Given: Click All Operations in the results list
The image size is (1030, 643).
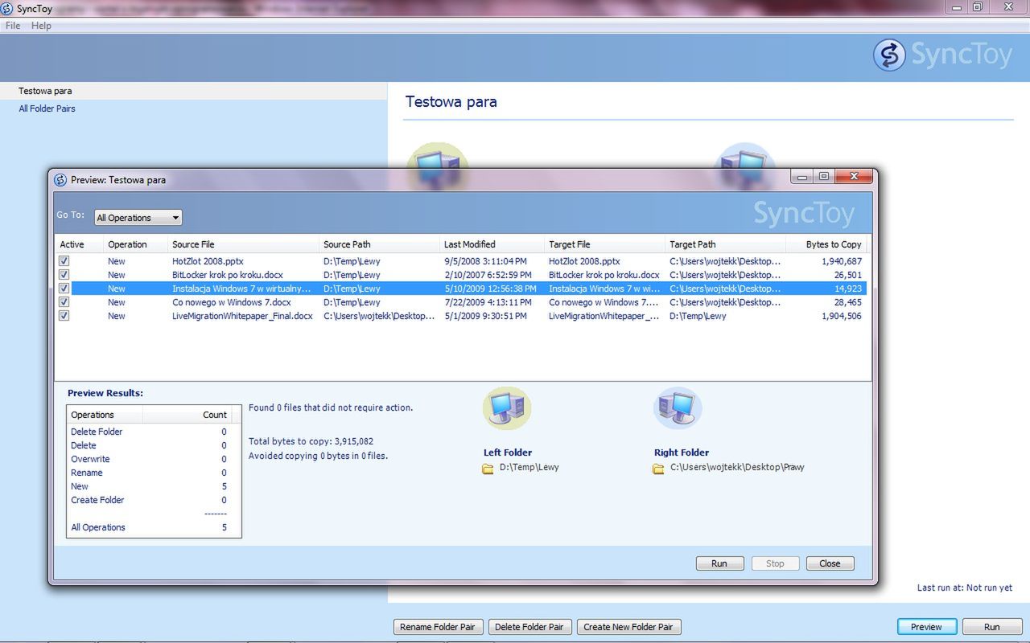Looking at the screenshot, I should tap(98, 527).
